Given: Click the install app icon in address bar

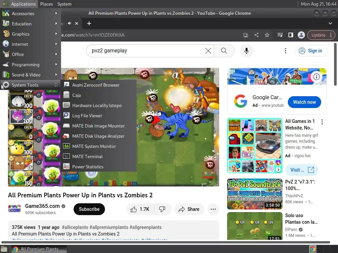Looking at the screenshot, I should point(246,35).
